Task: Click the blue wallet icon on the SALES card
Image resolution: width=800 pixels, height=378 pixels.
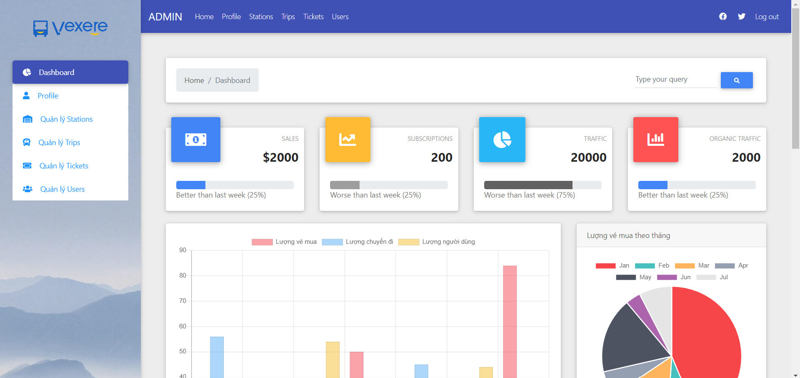Action: (196, 140)
